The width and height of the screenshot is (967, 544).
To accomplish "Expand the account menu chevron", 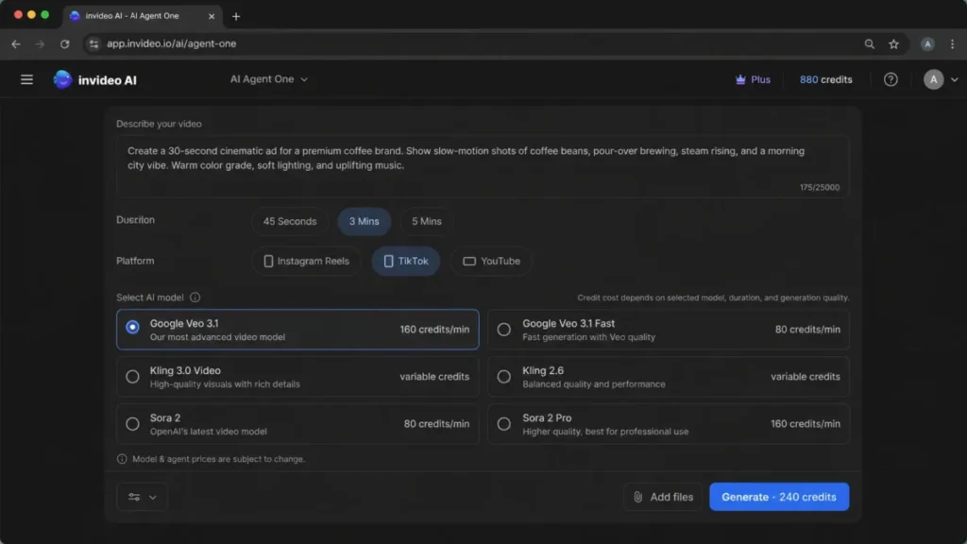I will (954, 79).
